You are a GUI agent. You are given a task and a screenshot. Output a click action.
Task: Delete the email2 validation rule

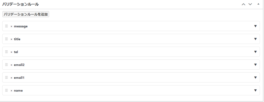coord(11,65)
